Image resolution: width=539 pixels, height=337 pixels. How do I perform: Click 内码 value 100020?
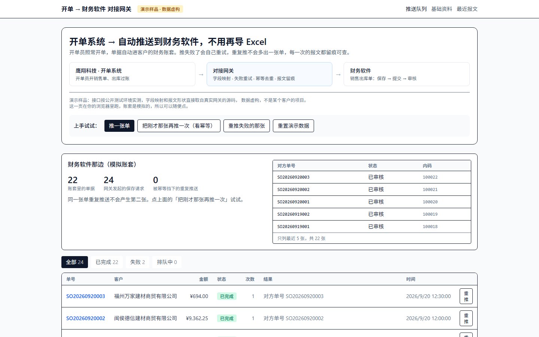(x=430, y=202)
